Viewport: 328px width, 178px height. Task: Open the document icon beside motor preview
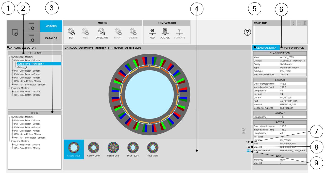[x=243, y=131]
